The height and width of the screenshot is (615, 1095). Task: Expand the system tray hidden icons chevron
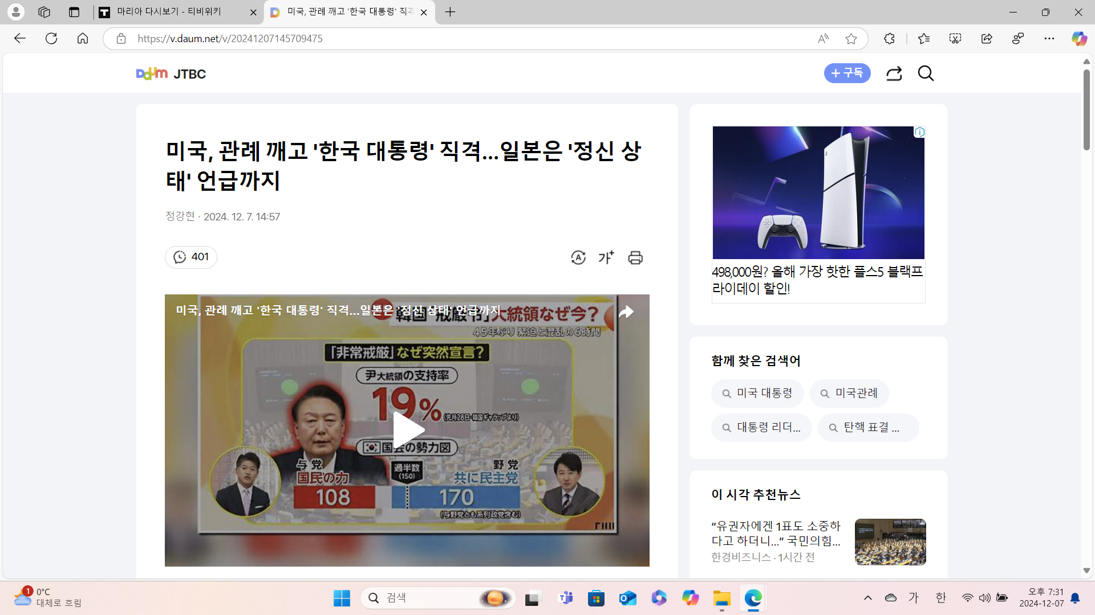point(867,598)
